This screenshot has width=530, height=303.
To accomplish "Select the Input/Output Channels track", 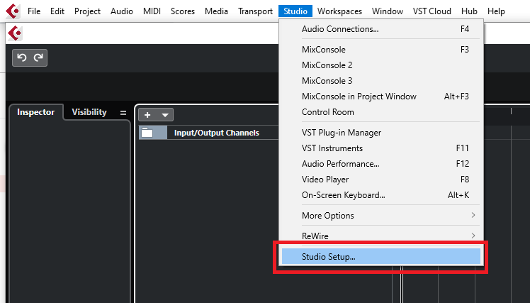I will tap(209, 133).
